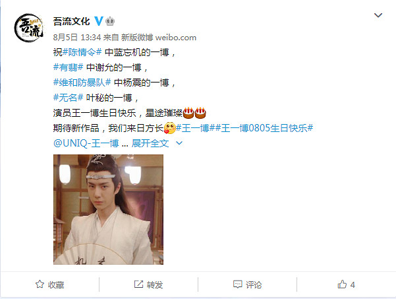The height and width of the screenshot is (299, 396).
Task: Open the post timestamp 8月5日 13:34
Action: tap(77, 38)
